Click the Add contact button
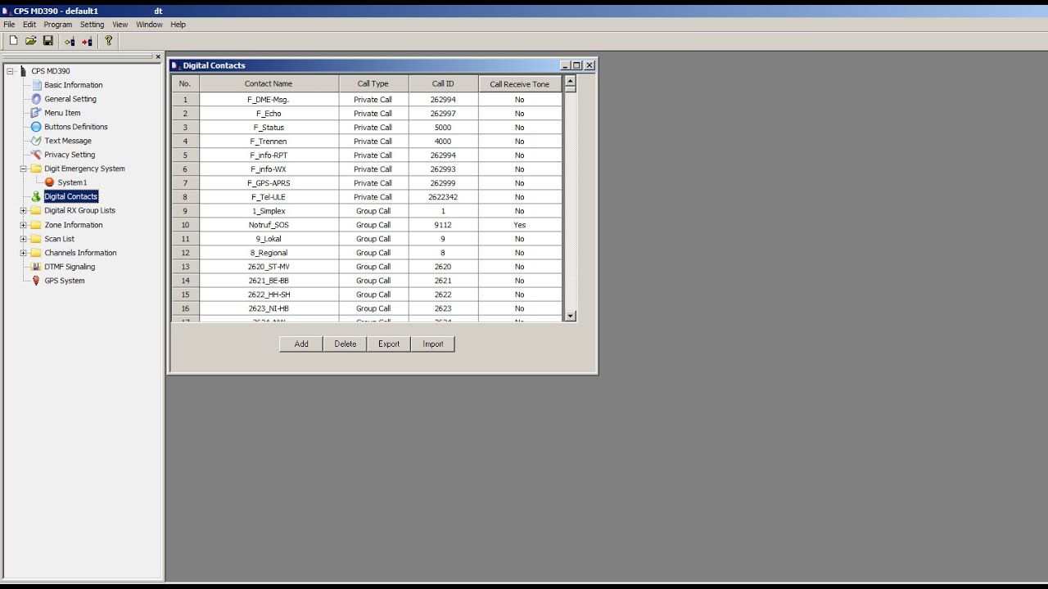 click(x=301, y=344)
